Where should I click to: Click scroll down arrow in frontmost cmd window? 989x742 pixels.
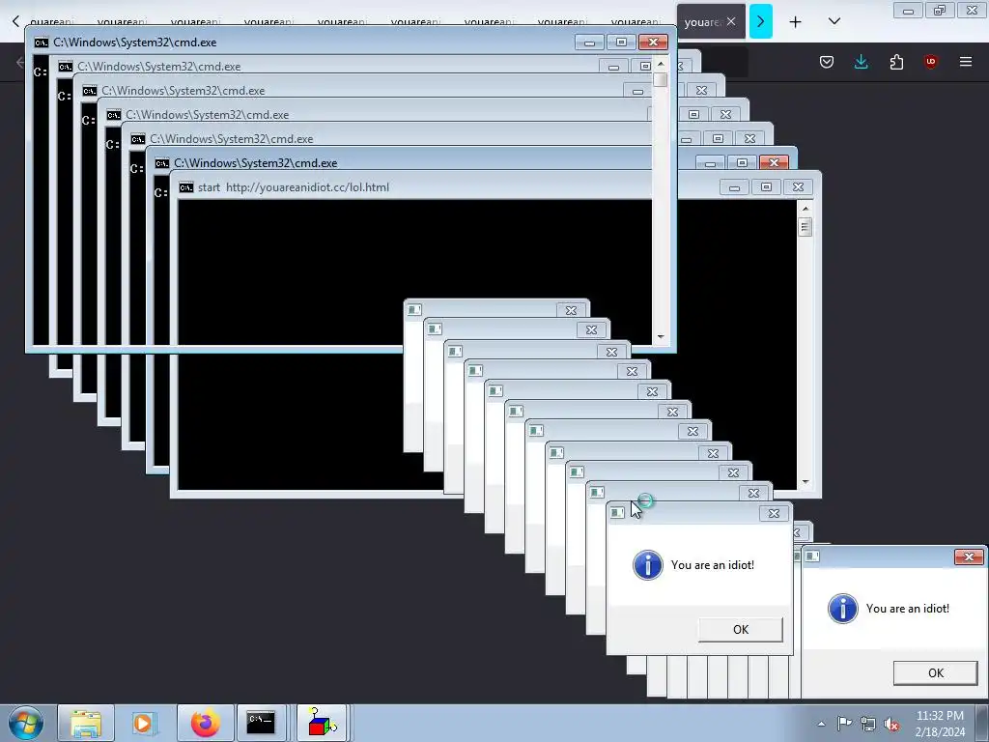[661, 337]
